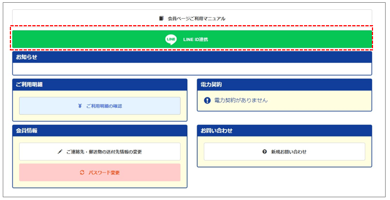Screen dimensions: 390x200
Task: Open ご連絡先・郵送物の送付先情報の変更
Action: [x=100, y=151]
